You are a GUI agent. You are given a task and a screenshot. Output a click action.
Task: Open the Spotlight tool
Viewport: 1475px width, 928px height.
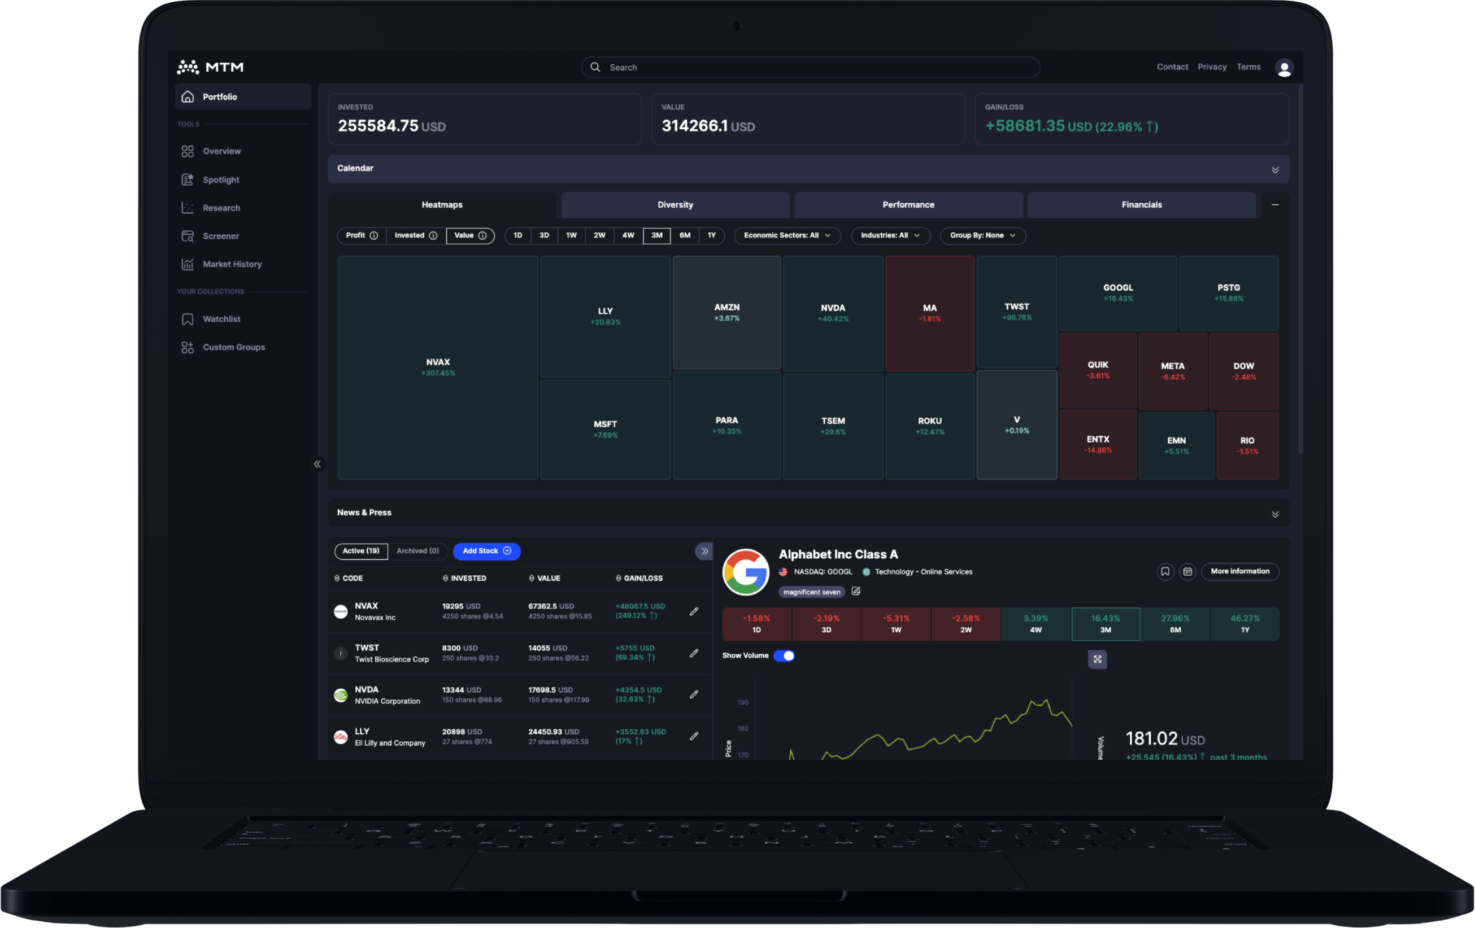click(210, 180)
